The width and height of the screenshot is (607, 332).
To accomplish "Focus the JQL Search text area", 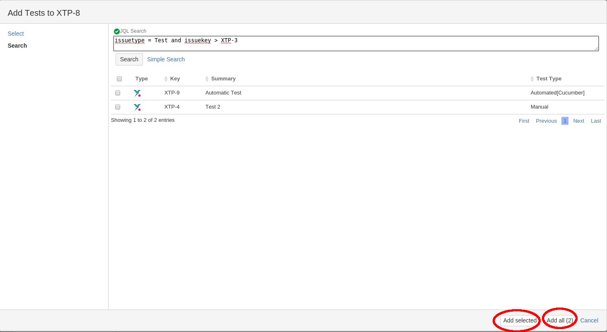I will (x=356, y=44).
